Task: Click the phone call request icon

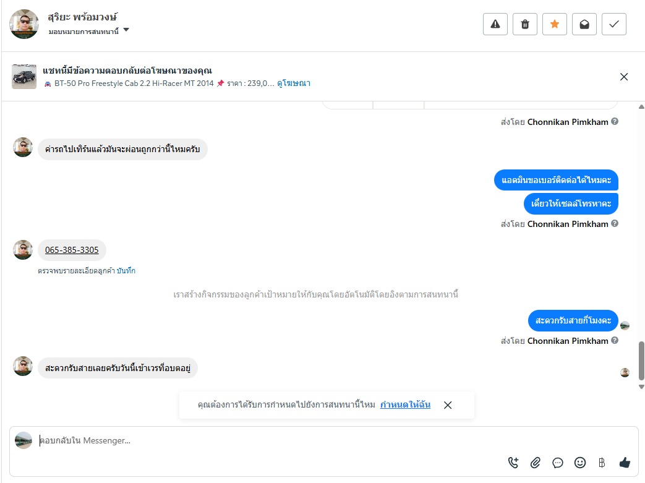Action: click(x=513, y=462)
